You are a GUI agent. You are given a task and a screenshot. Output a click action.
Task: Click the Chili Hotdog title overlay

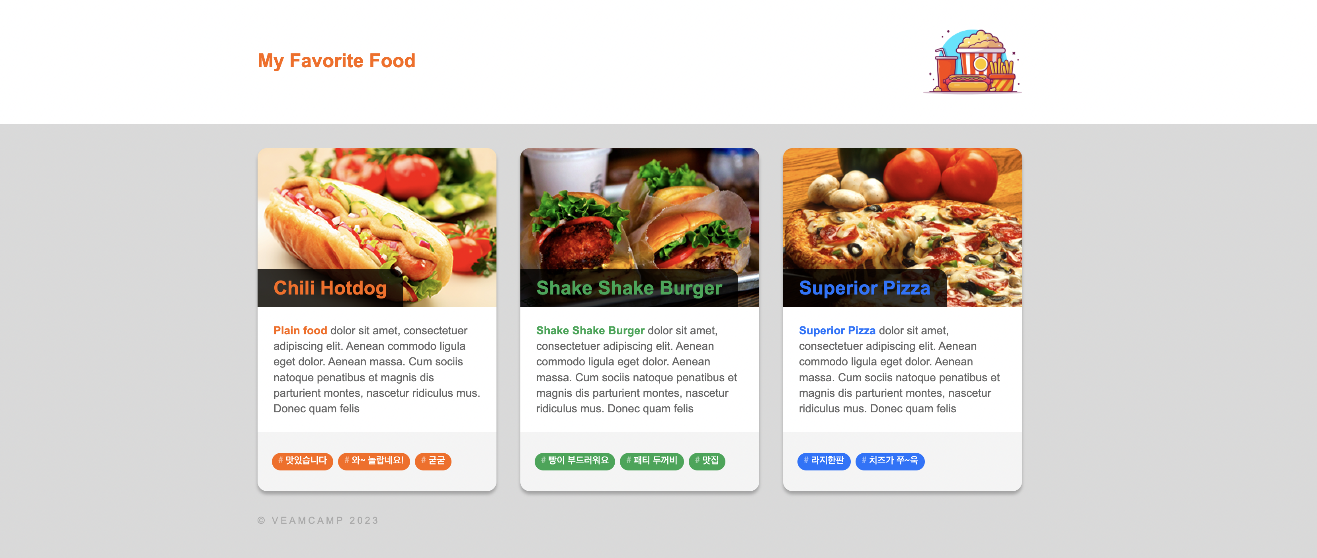[x=330, y=288]
